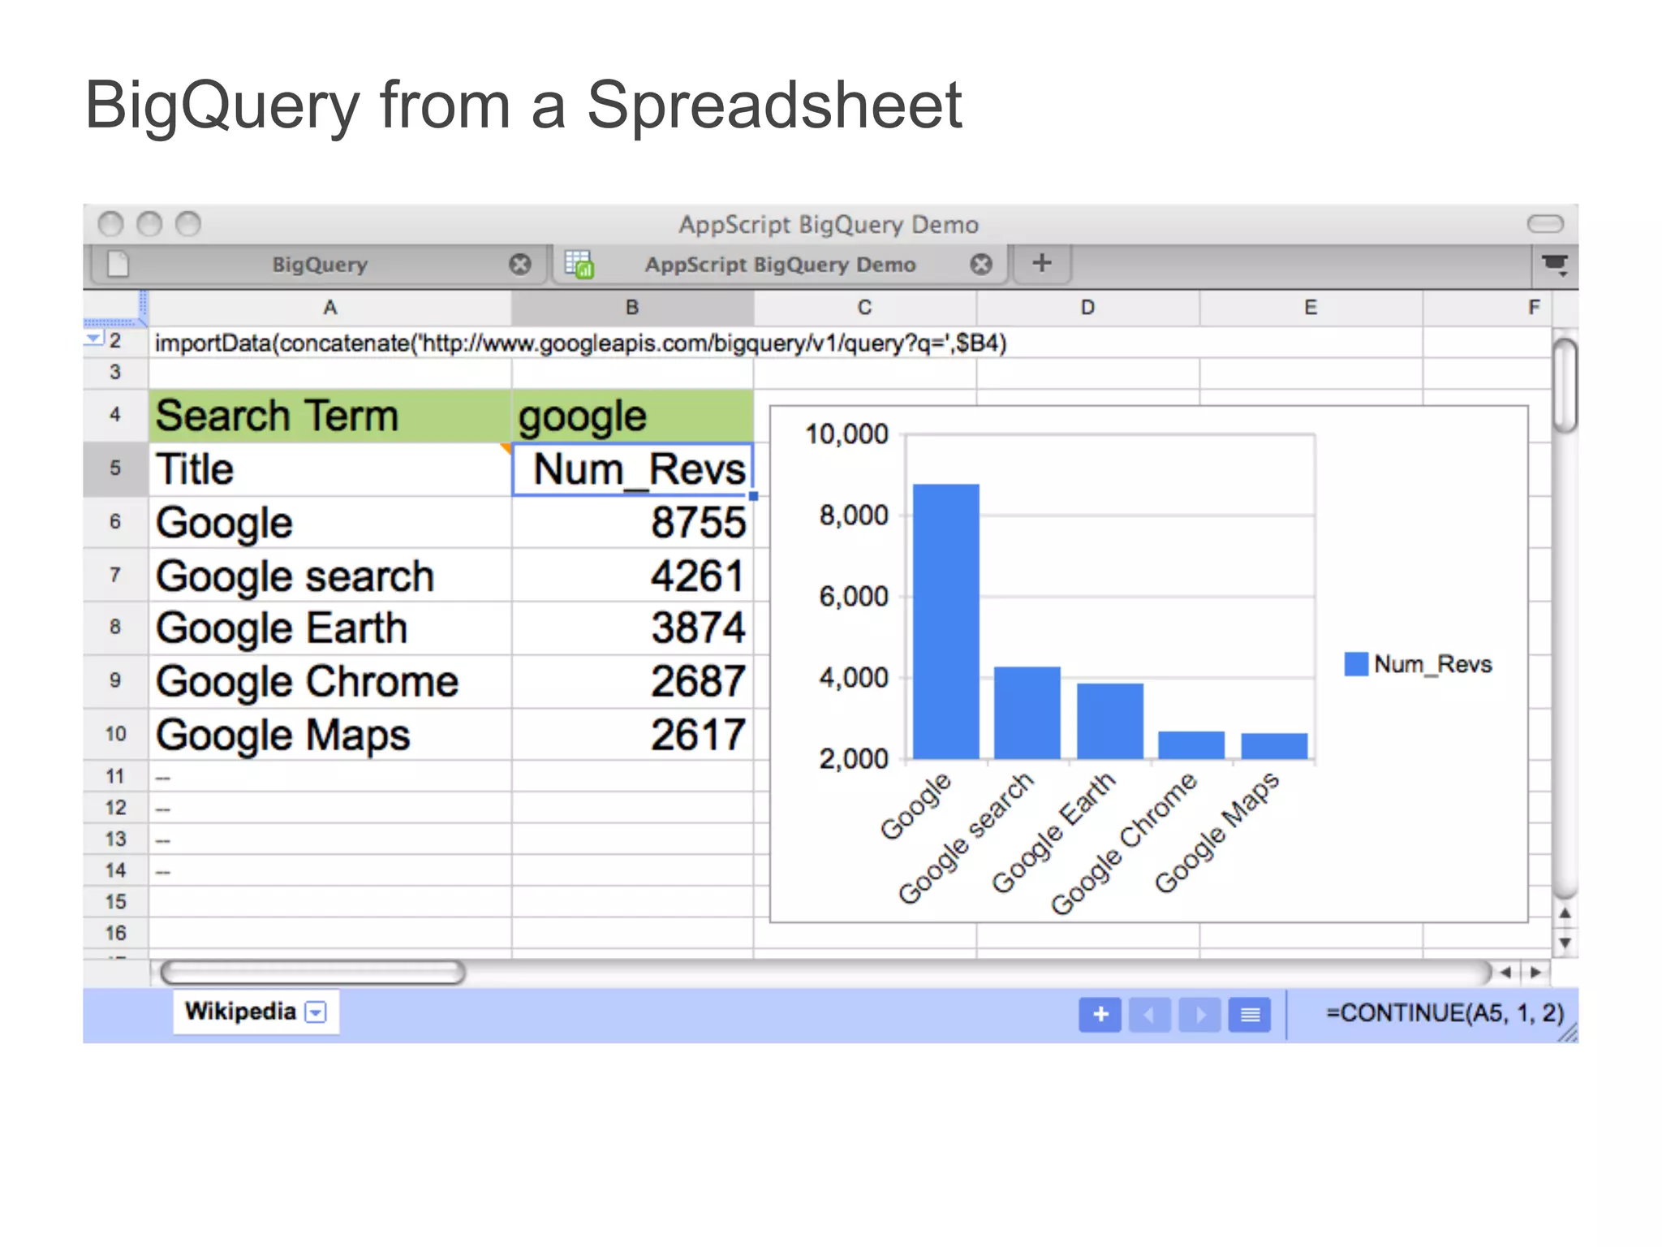1662x1247 pixels.
Task: Click the Num_Revs legend label
Action: [1433, 664]
